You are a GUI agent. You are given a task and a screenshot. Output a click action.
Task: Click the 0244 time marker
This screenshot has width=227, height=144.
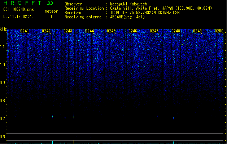pos(90,31)
